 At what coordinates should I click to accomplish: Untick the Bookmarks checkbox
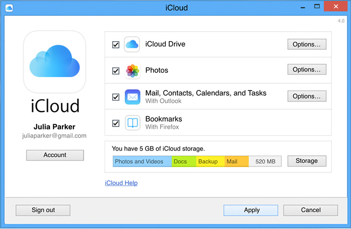coord(116,123)
